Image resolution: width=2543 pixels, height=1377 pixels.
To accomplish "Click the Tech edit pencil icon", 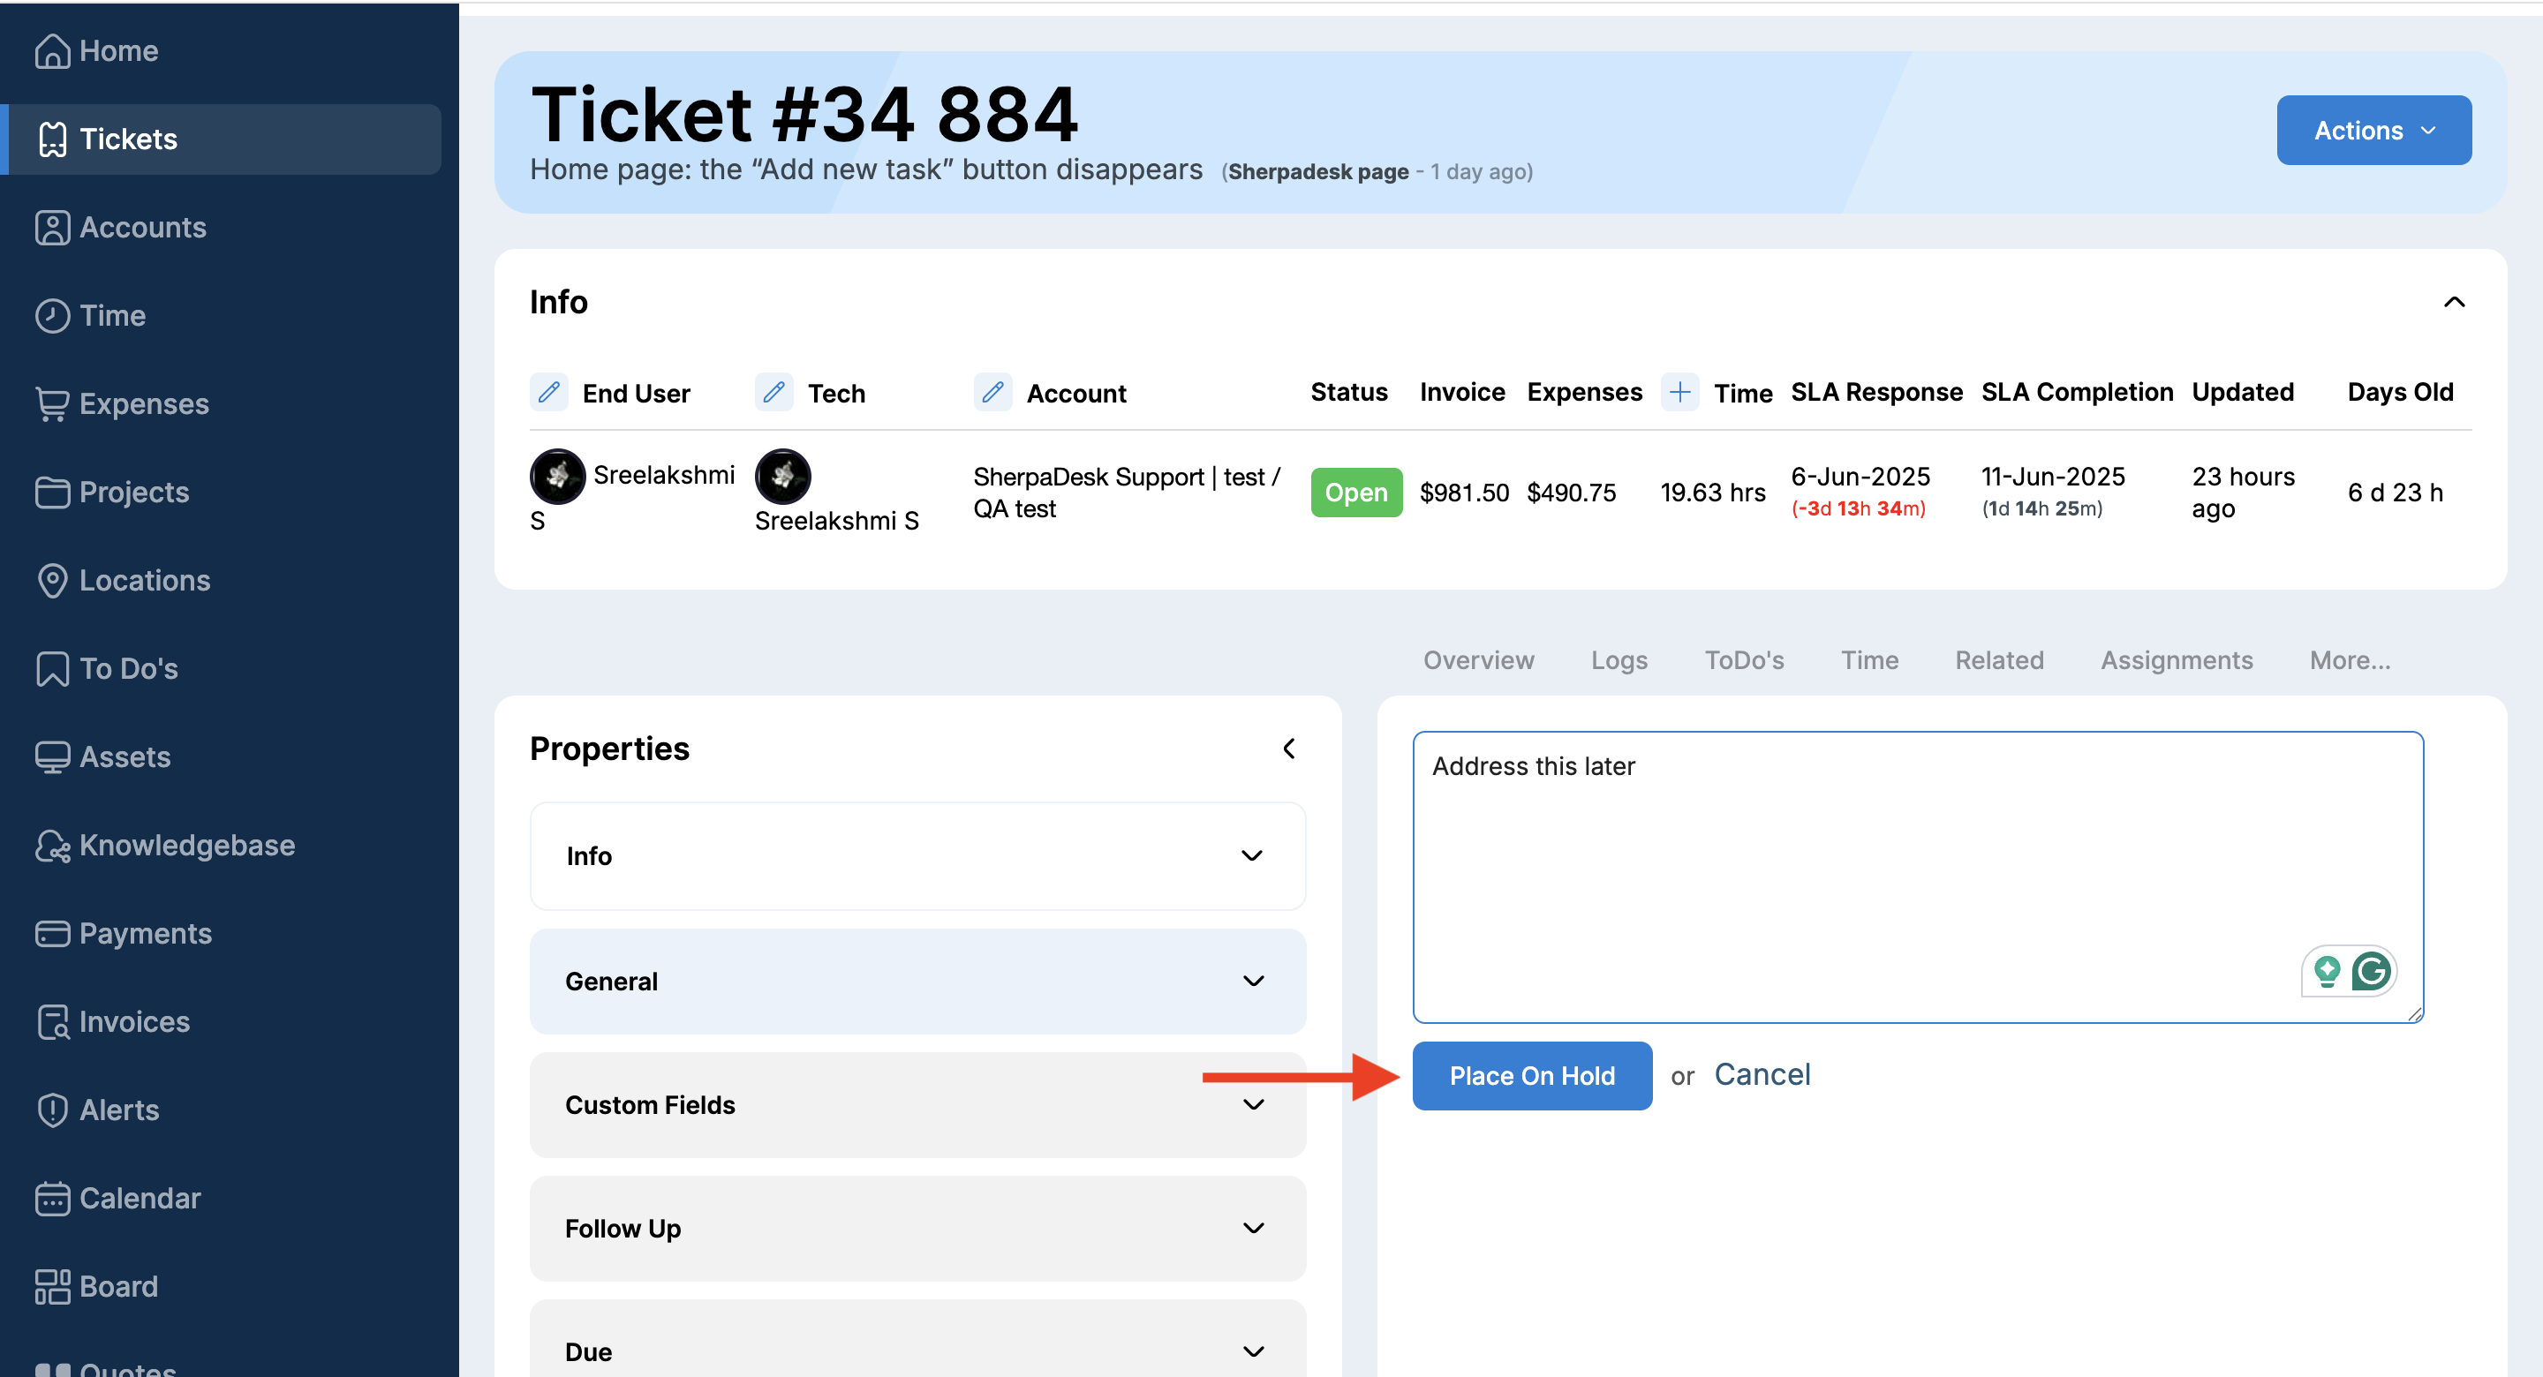I will [x=774, y=392].
